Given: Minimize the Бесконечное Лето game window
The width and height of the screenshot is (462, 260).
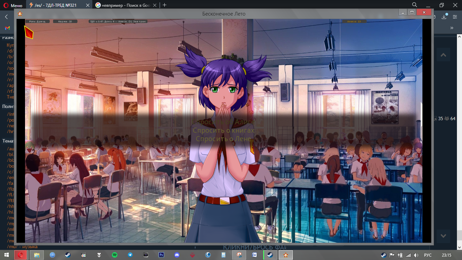Looking at the screenshot, I should pyautogui.click(x=402, y=13).
